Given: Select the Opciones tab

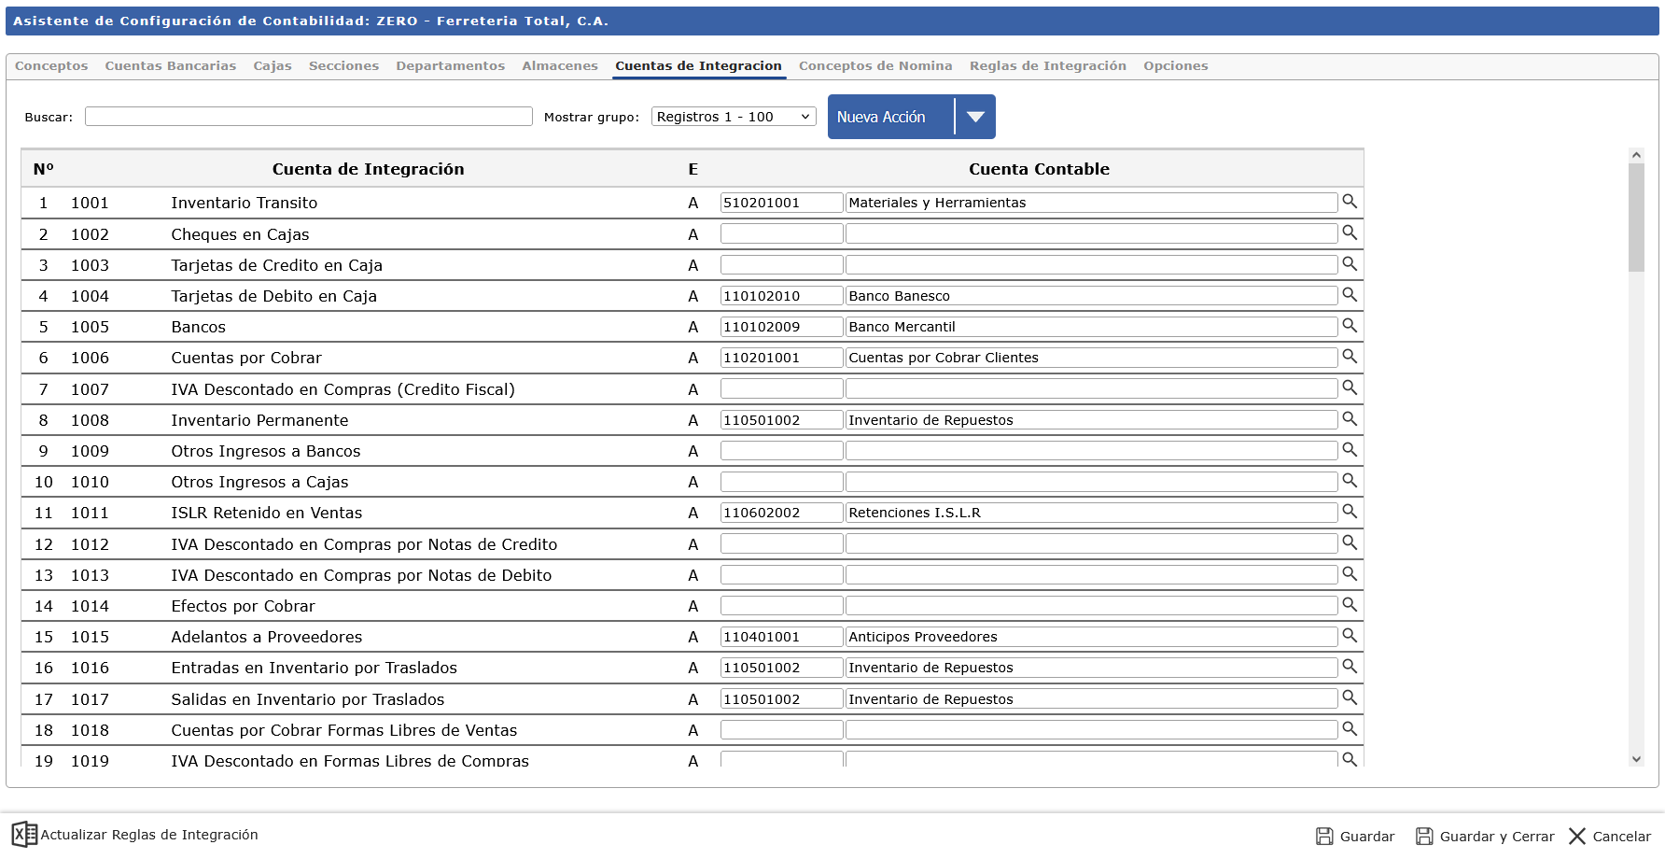Looking at the screenshot, I should tap(1175, 65).
